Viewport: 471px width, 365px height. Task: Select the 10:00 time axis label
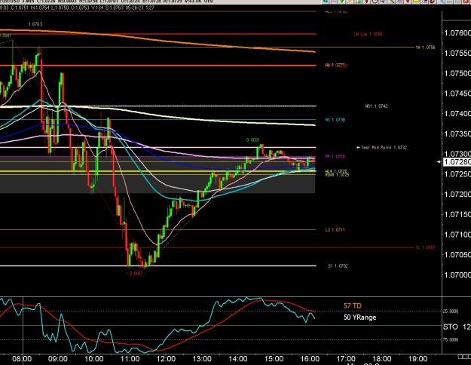pyautogui.click(x=93, y=359)
